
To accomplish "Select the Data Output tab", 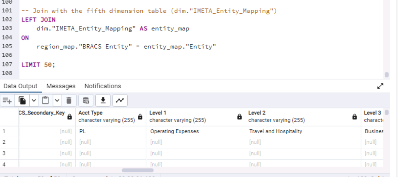I will 20,86.
